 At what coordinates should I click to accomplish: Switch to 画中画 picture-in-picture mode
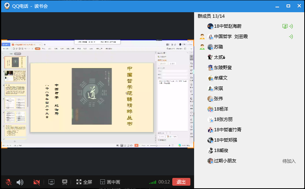point(110,182)
